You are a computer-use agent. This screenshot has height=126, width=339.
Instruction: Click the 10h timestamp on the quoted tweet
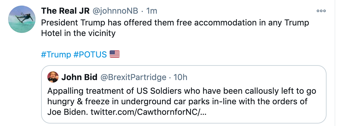pyautogui.click(x=180, y=77)
